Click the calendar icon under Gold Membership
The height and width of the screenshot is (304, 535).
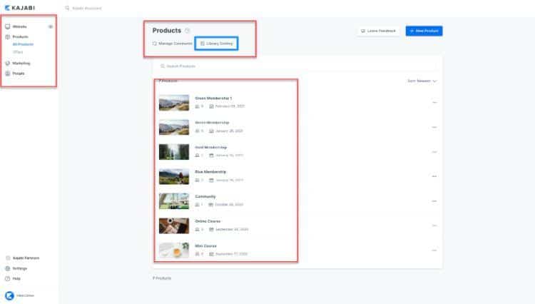click(211, 156)
